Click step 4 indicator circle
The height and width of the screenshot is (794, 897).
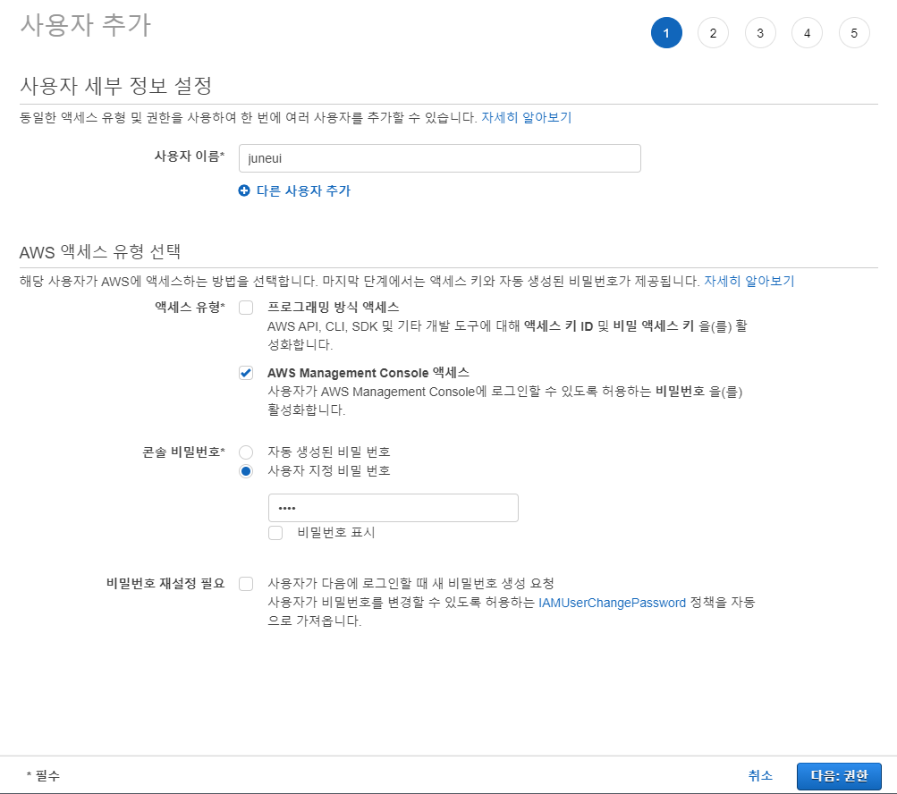coord(807,34)
